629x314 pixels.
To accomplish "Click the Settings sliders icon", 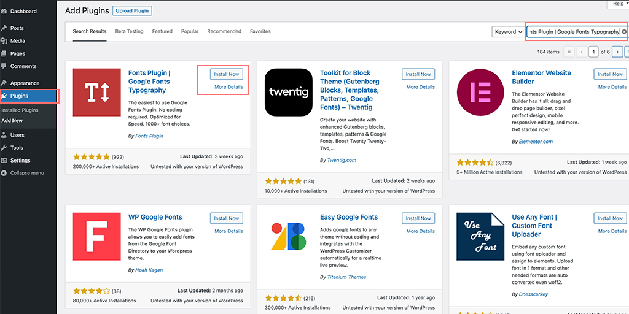I will click(x=4, y=160).
